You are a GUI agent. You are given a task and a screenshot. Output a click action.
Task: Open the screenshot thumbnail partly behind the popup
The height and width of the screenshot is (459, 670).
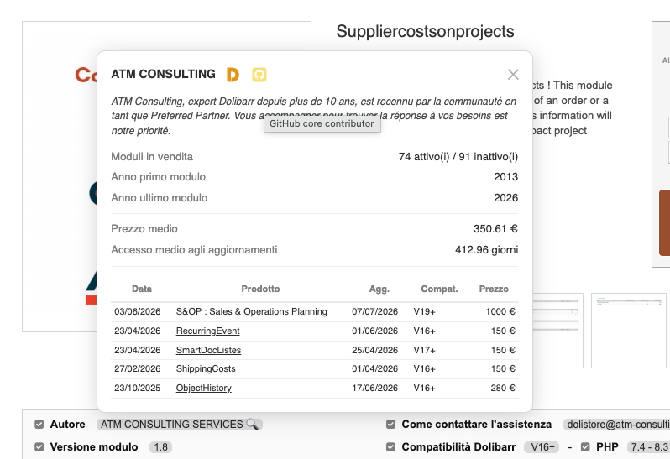point(557,331)
